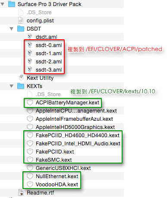
Task: Click the Surface Pro 3 Driver Pack folder icon
Action: coord(12,4)
